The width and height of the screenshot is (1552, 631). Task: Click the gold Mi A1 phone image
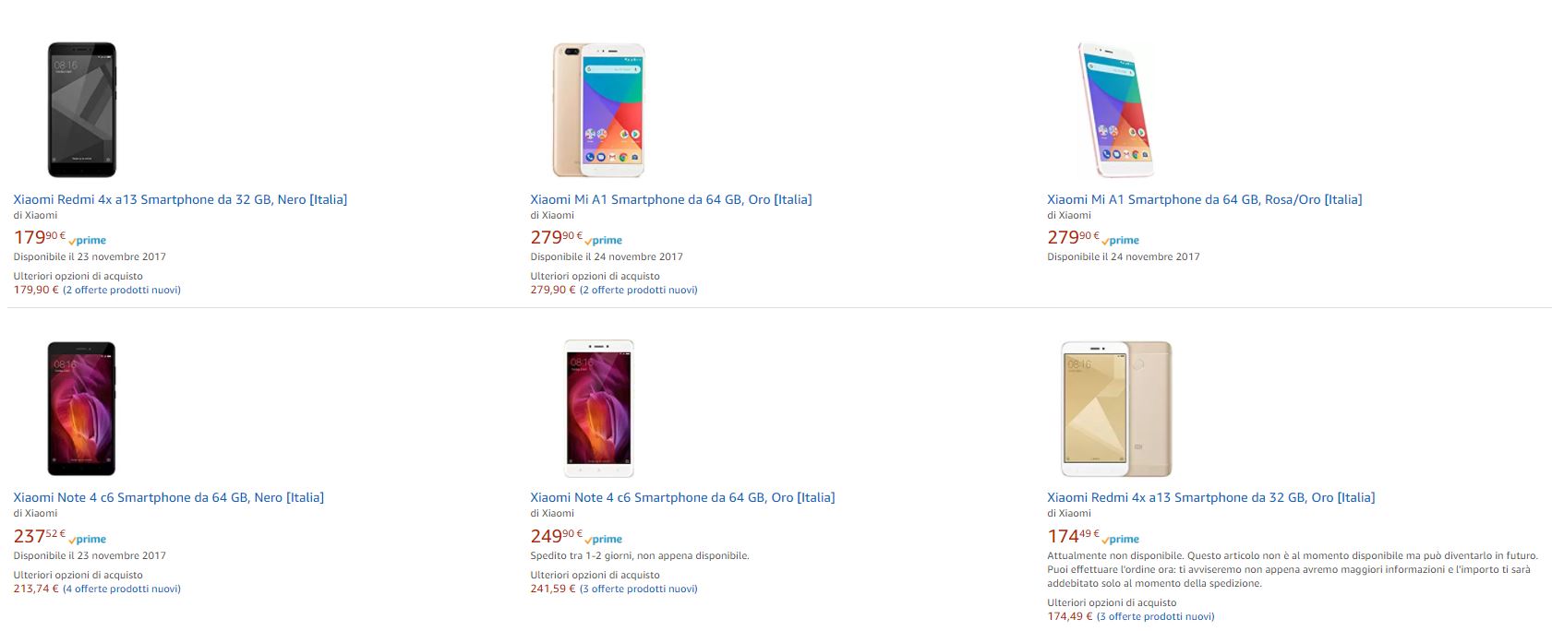pyautogui.click(x=597, y=109)
